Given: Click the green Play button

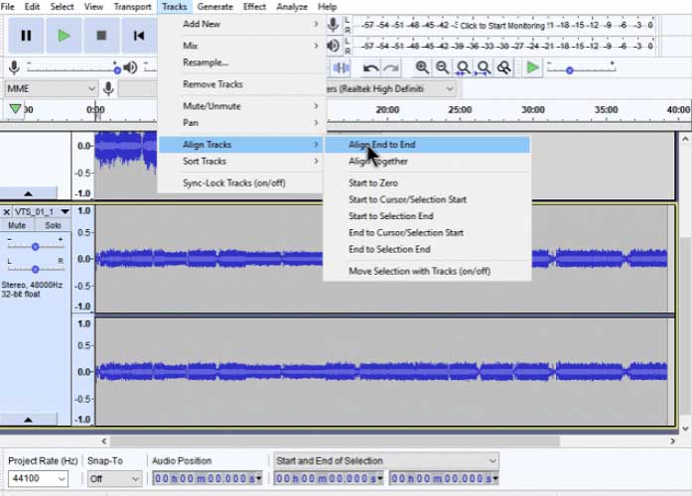Looking at the screenshot, I should pos(64,37).
